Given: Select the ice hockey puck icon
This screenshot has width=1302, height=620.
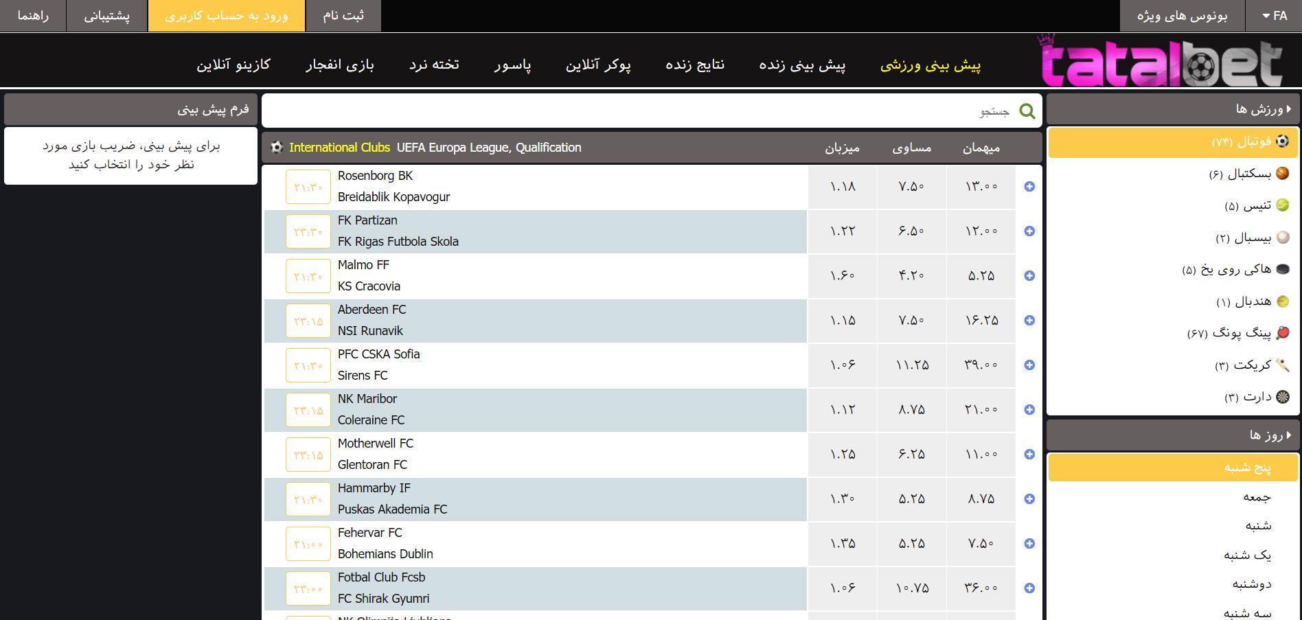Looking at the screenshot, I should point(1282,269).
